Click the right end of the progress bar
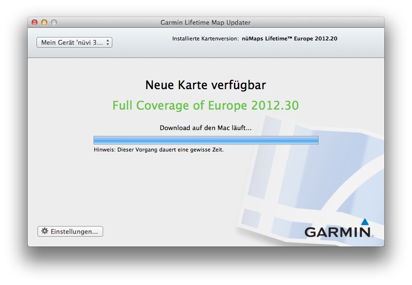 tap(315, 140)
